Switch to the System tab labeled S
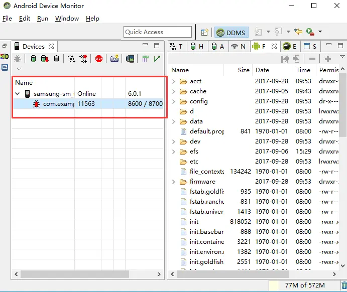This screenshot has width=347, height=292. pos(310,47)
